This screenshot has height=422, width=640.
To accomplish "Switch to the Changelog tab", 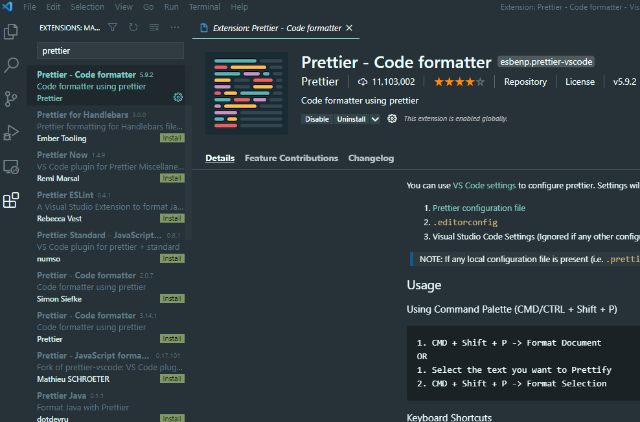I will (371, 158).
